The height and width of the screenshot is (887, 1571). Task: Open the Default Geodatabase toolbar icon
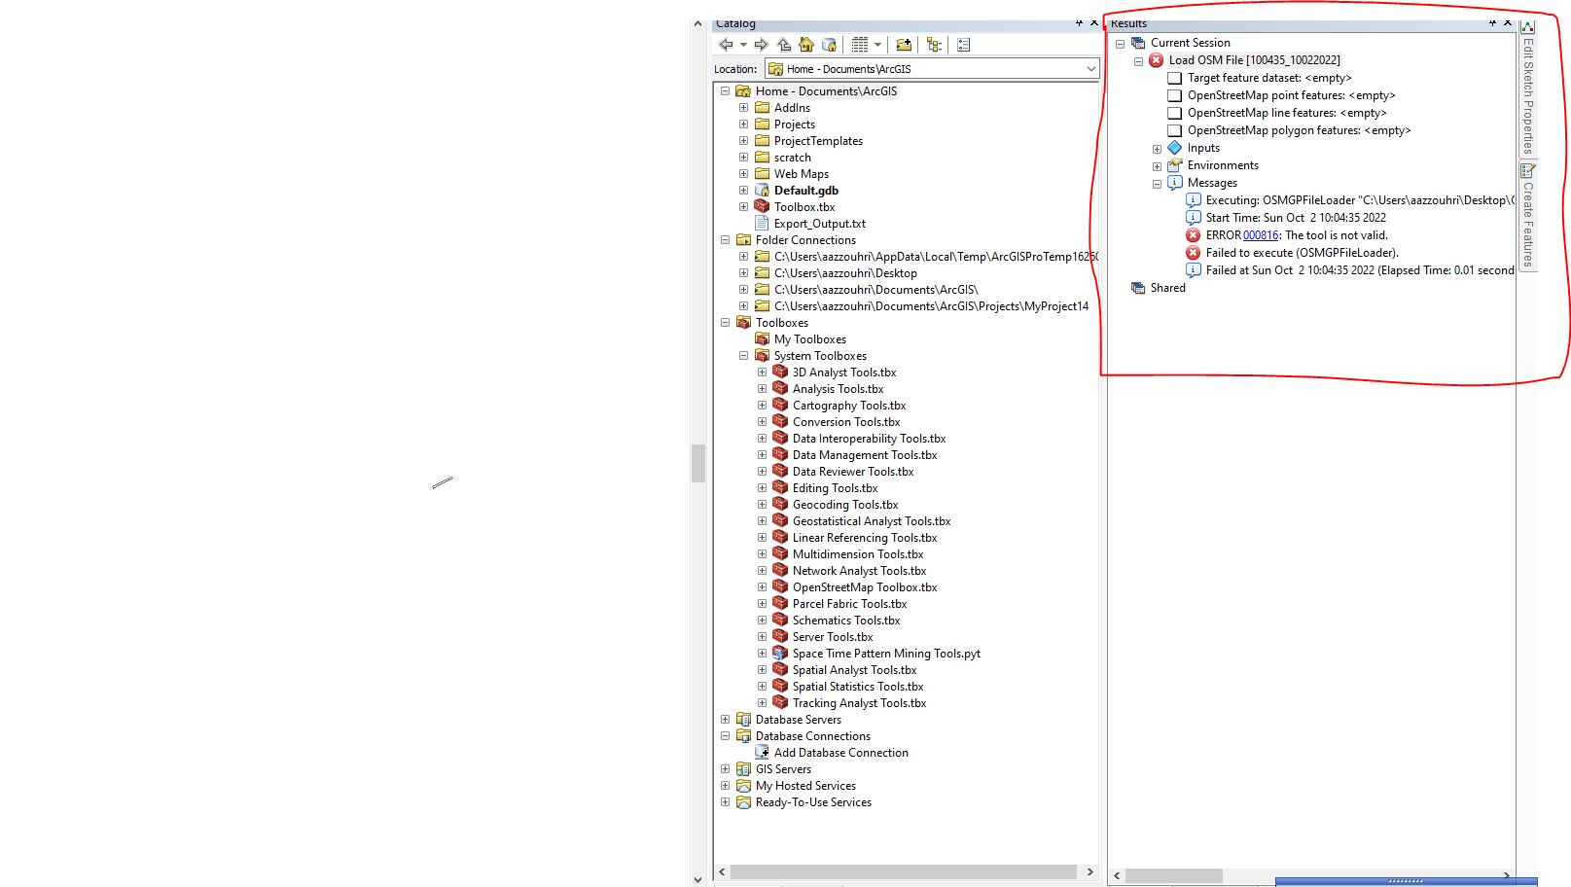tap(830, 44)
